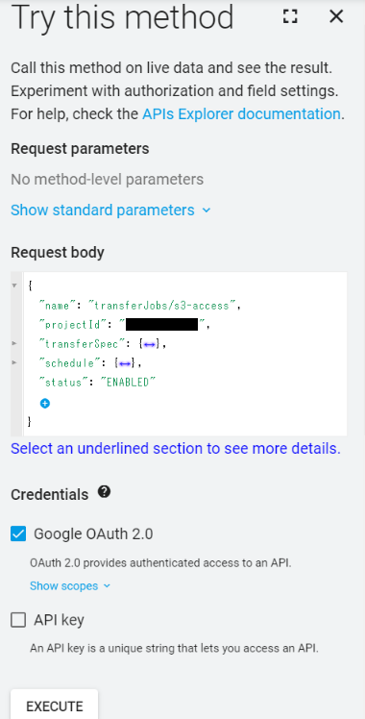The width and height of the screenshot is (365, 719).
Task: Click the redacted projectId value
Action: pyautogui.click(x=161, y=325)
